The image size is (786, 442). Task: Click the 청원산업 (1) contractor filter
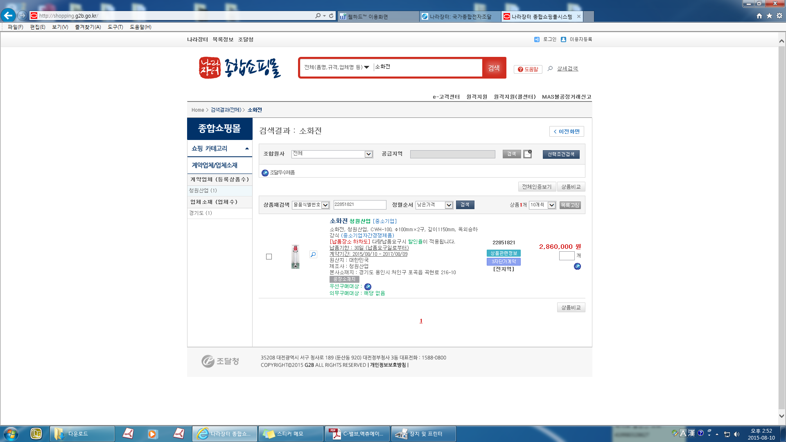203,191
